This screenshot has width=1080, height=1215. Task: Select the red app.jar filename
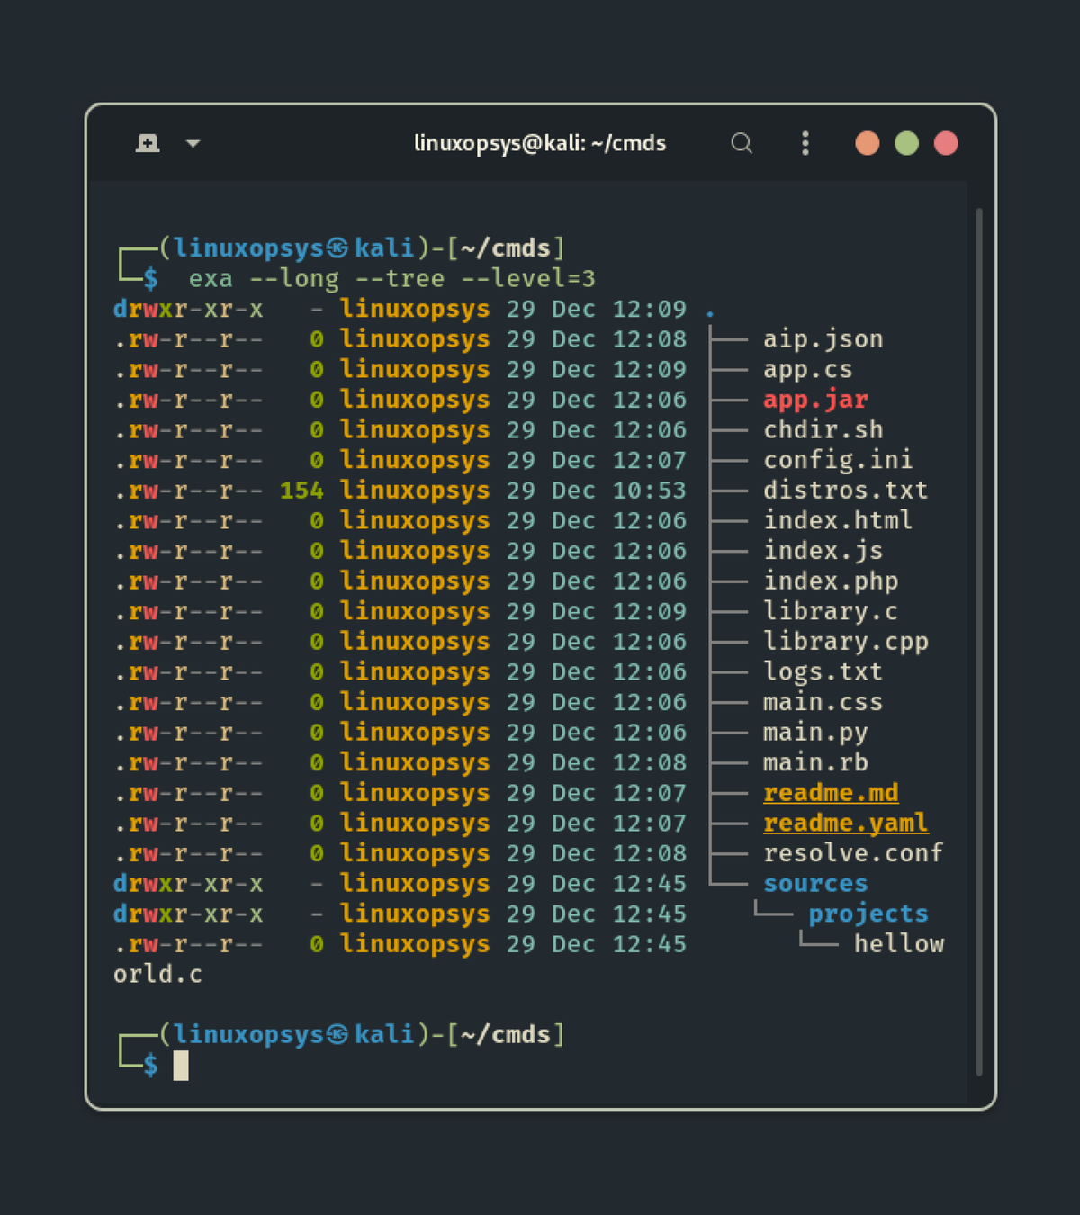tap(815, 400)
